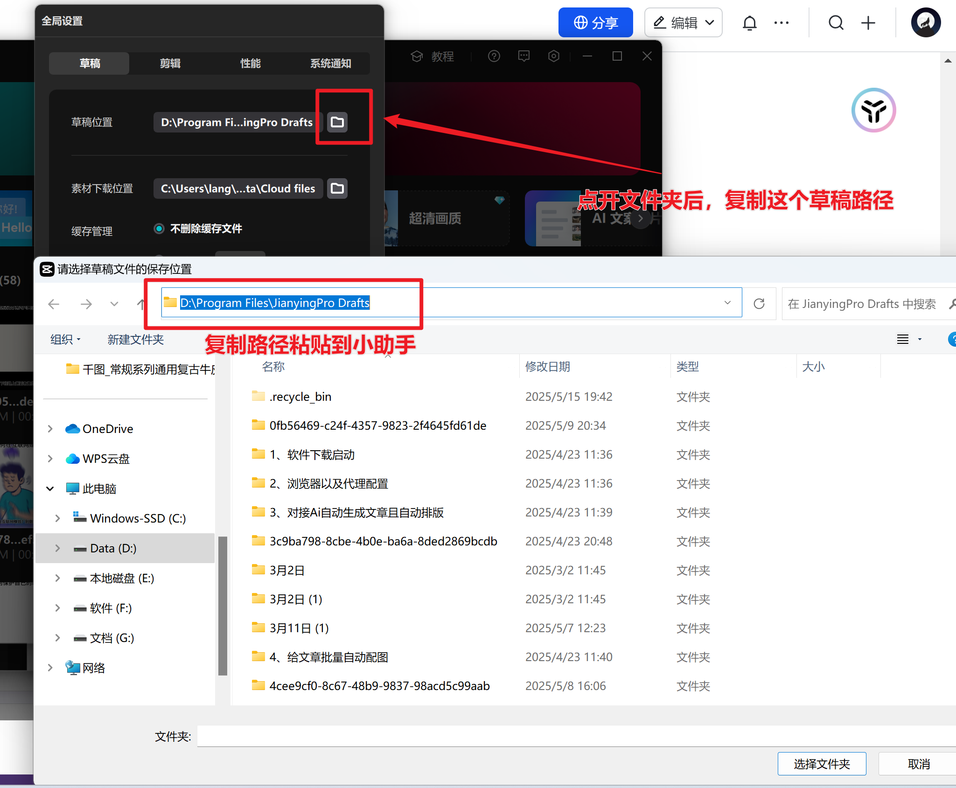Select folder 0fb56469-c24f-4357-9823-2f4645fd61de
The image size is (956, 788).
369,425
